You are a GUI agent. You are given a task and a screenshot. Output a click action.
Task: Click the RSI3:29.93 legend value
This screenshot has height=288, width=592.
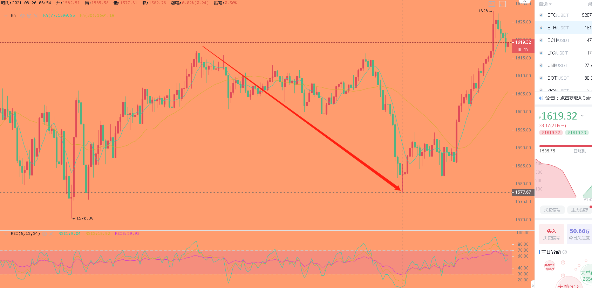[127, 233]
